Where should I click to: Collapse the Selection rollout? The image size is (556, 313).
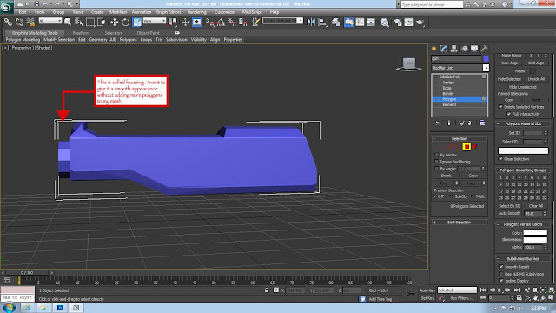click(460, 139)
